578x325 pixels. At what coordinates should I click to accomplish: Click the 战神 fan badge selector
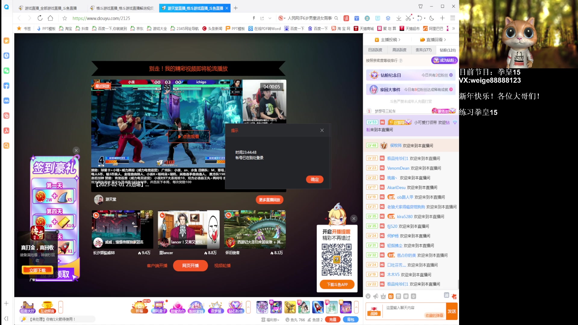[374, 311]
